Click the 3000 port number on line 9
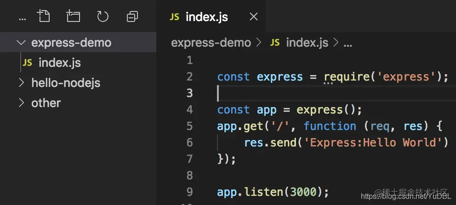This screenshot has height=205, width=456. (x=303, y=192)
